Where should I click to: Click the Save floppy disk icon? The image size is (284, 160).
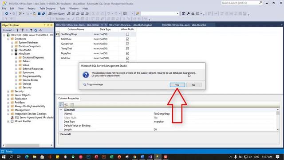(x=39, y=14)
